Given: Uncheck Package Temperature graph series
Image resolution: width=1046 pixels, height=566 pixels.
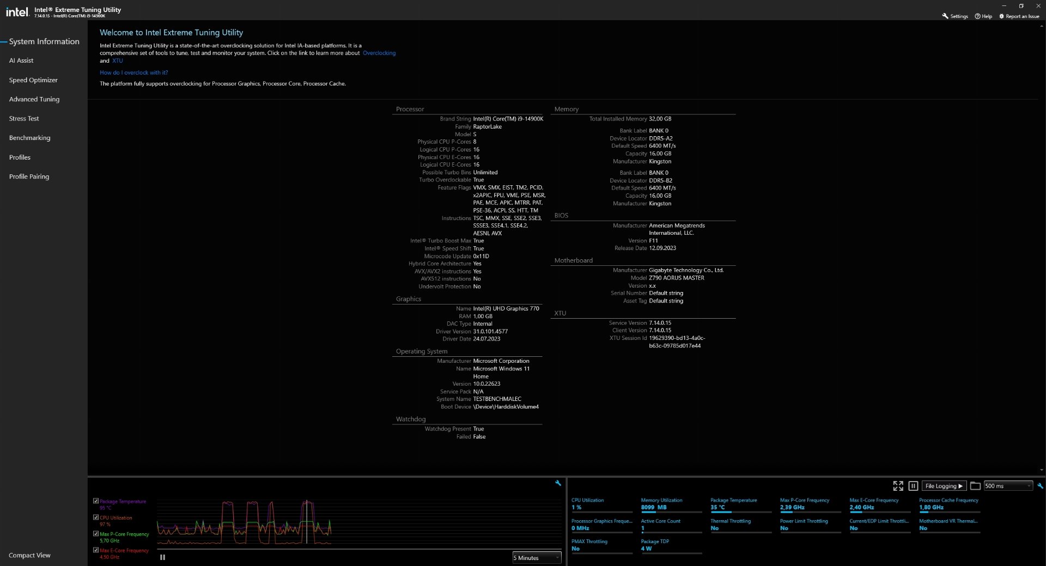Looking at the screenshot, I should tap(96, 501).
